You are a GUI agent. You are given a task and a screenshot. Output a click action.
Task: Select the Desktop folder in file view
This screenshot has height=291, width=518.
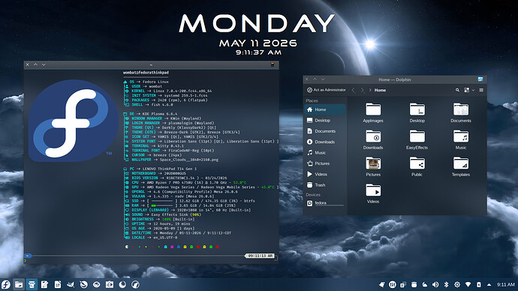point(417,112)
